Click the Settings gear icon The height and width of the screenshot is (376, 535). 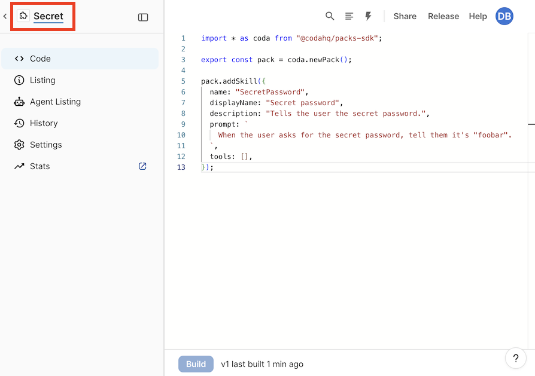coord(19,145)
